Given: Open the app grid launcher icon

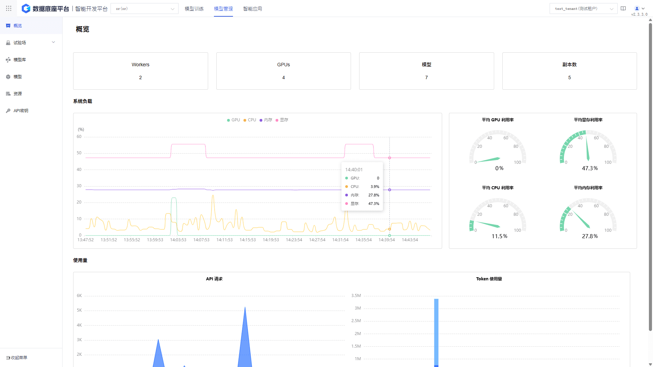Looking at the screenshot, I should 9,8.
